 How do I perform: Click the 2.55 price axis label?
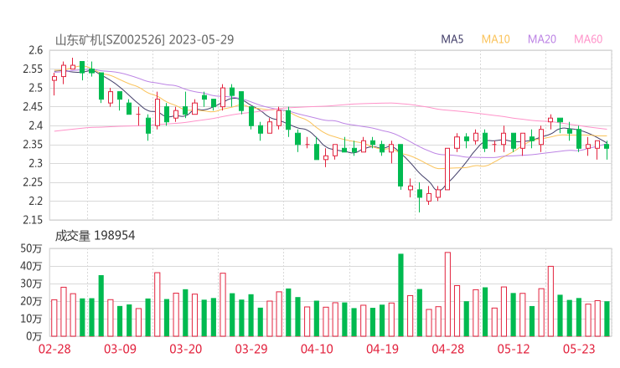pyautogui.click(x=33, y=69)
